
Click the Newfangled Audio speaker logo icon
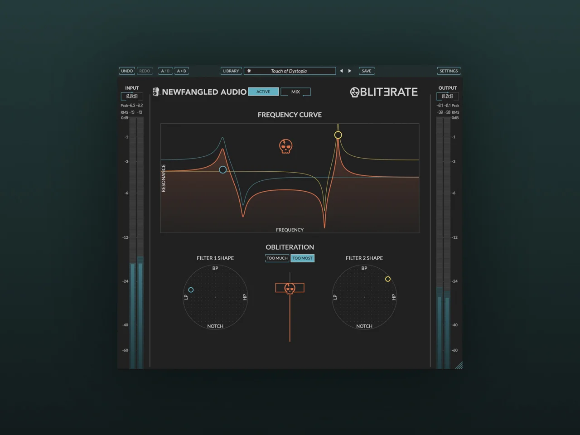156,92
